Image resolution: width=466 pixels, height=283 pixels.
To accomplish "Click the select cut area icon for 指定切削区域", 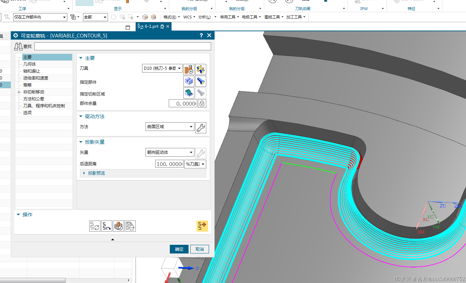I will (x=189, y=93).
